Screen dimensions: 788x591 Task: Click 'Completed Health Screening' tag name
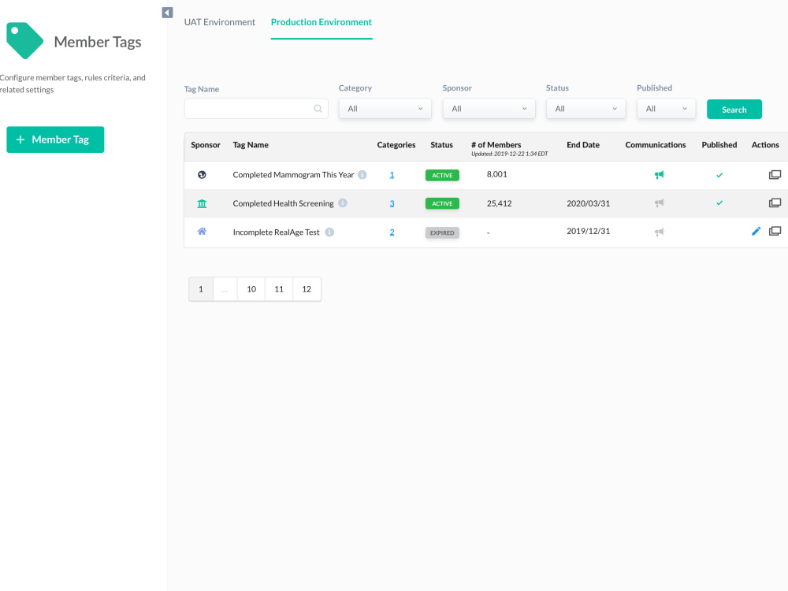(284, 203)
